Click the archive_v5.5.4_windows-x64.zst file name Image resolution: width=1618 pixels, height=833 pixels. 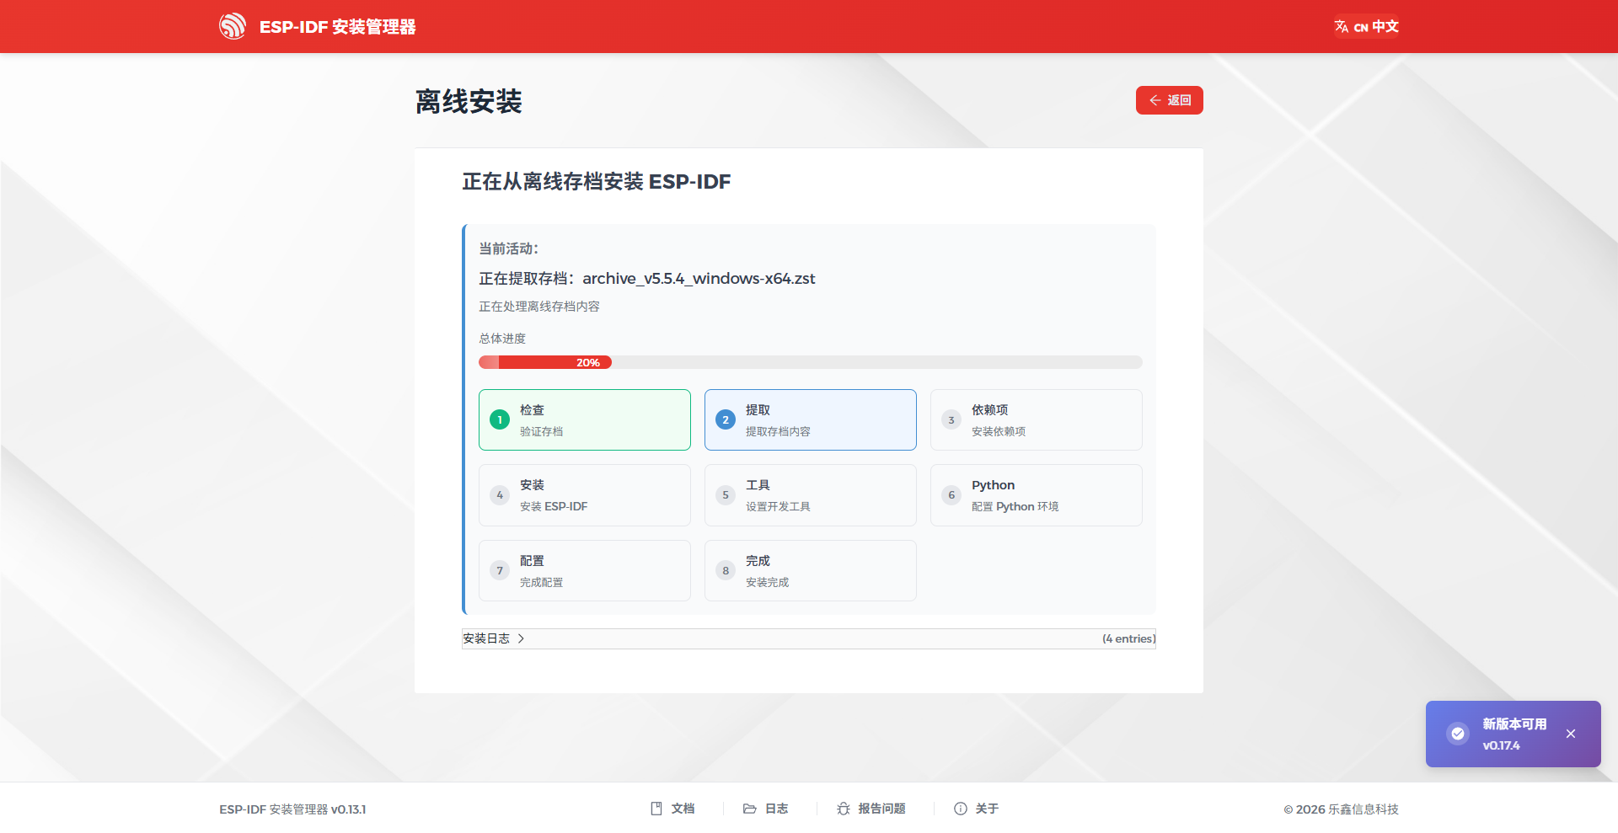tap(699, 279)
